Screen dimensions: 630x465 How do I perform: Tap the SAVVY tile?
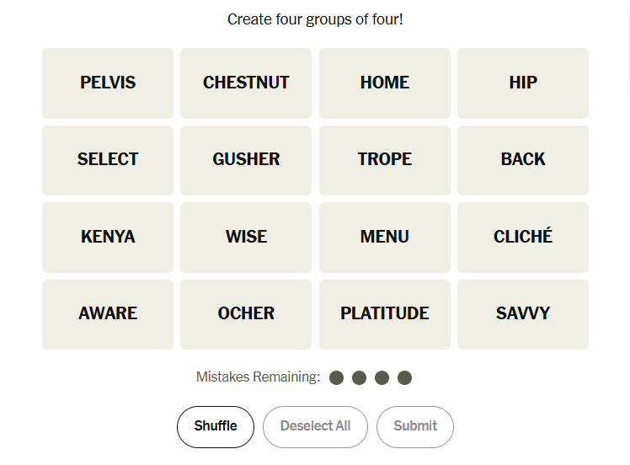click(523, 314)
